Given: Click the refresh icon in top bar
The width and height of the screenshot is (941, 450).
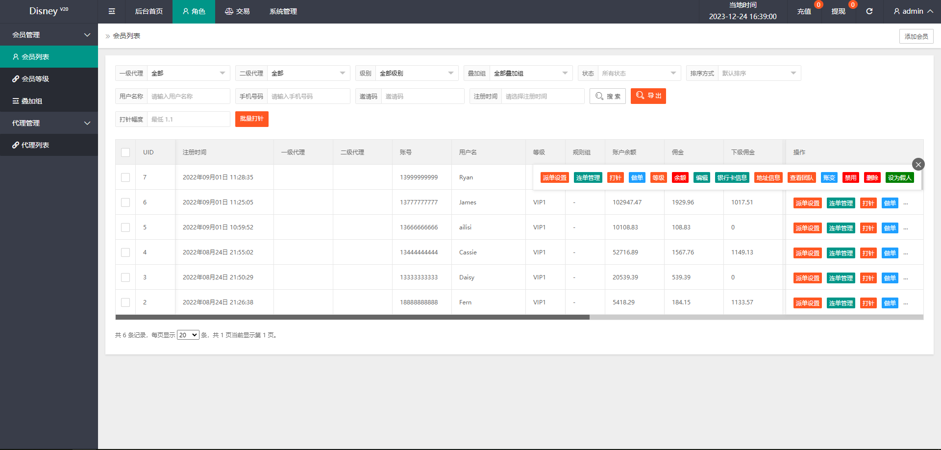Looking at the screenshot, I should [869, 11].
